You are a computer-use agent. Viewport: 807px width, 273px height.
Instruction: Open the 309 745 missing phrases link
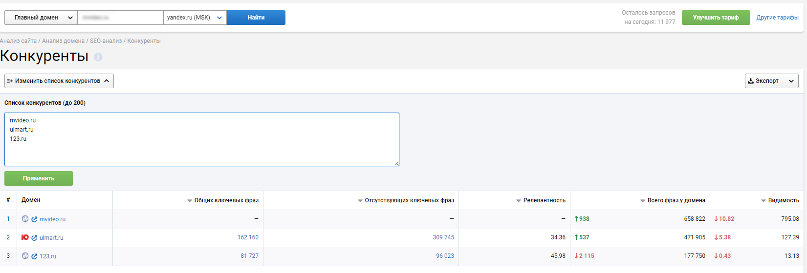[x=443, y=237]
